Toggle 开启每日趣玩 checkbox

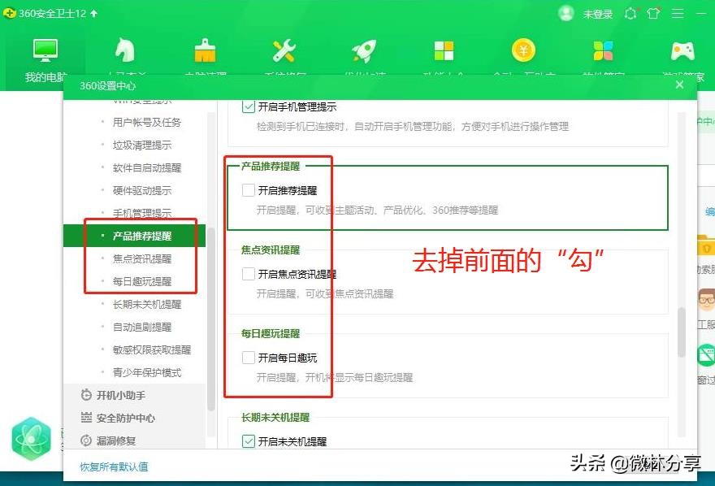click(x=249, y=358)
